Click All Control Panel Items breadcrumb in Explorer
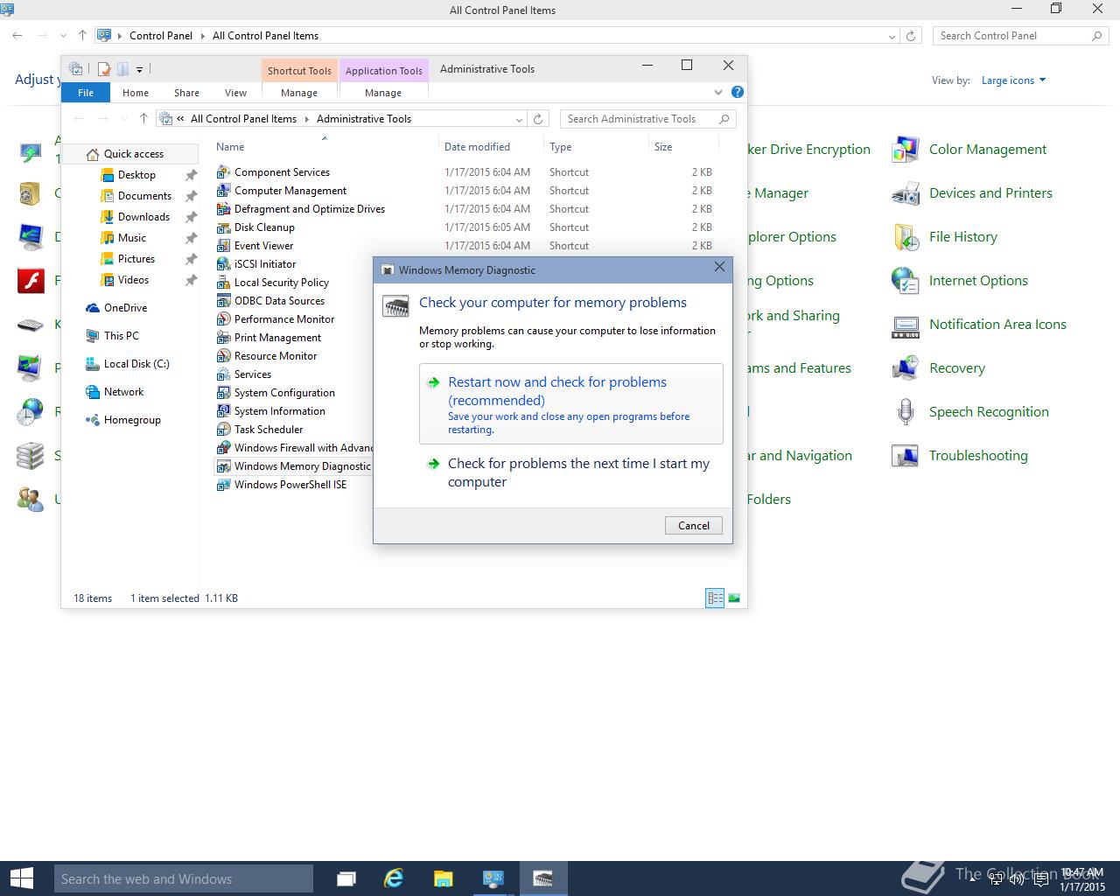Screen dimensions: 1120x896 coord(243,119)
